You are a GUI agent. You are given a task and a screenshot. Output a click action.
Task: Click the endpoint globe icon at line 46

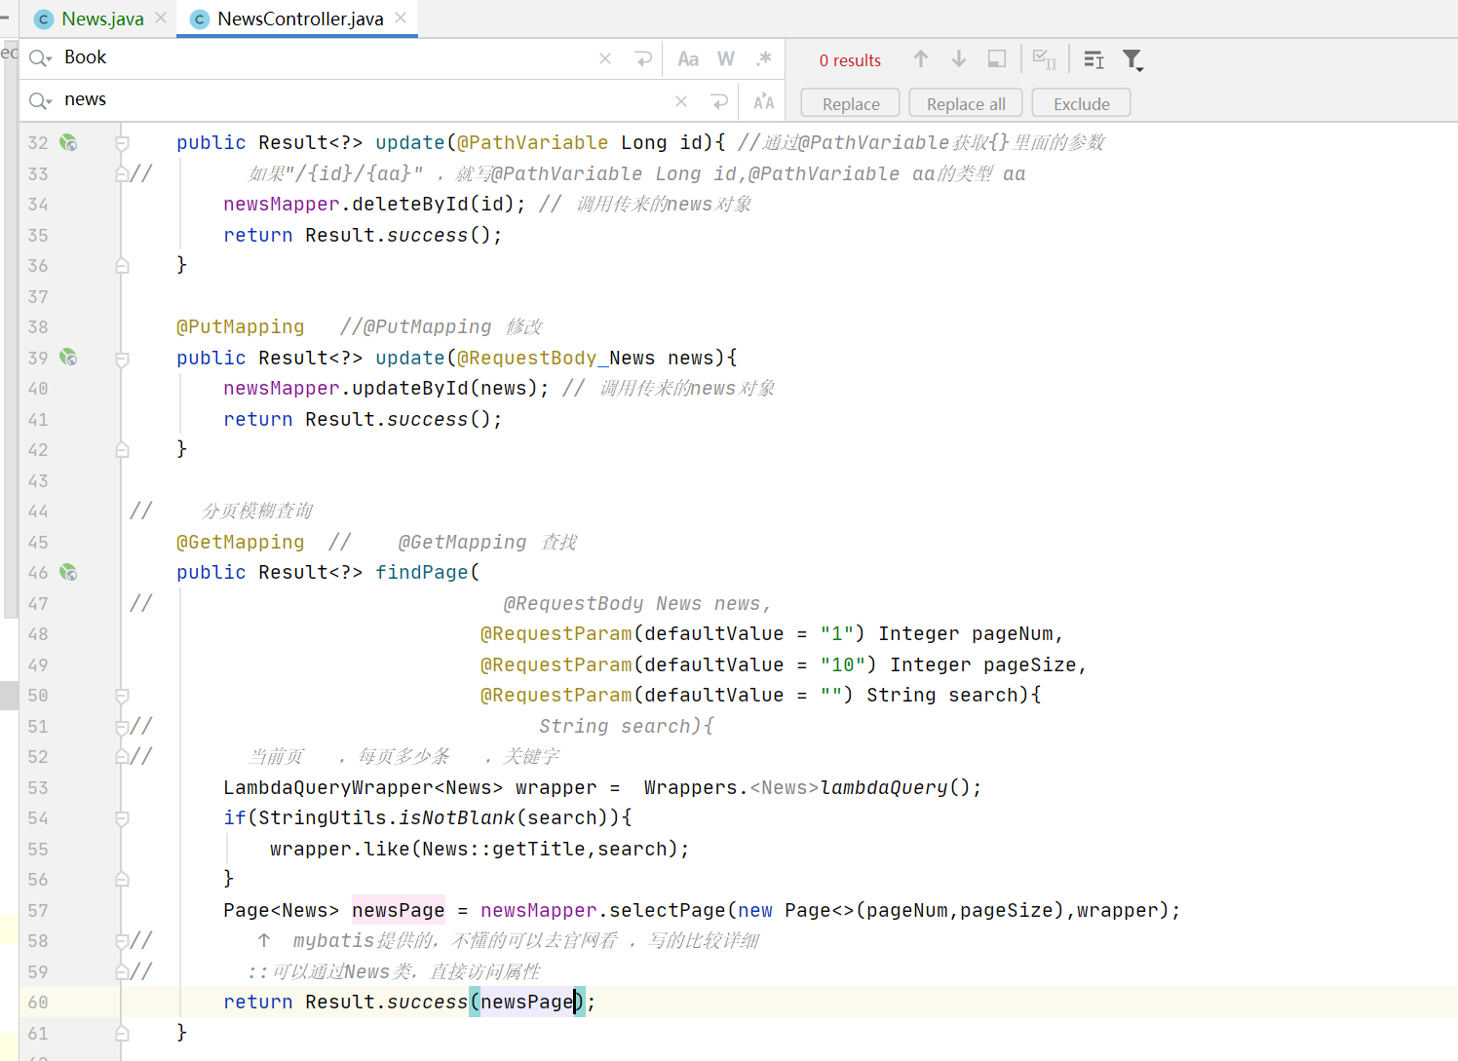[68, 572]
